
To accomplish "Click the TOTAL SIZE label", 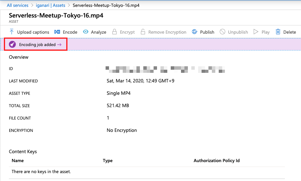I will point(19,105).
